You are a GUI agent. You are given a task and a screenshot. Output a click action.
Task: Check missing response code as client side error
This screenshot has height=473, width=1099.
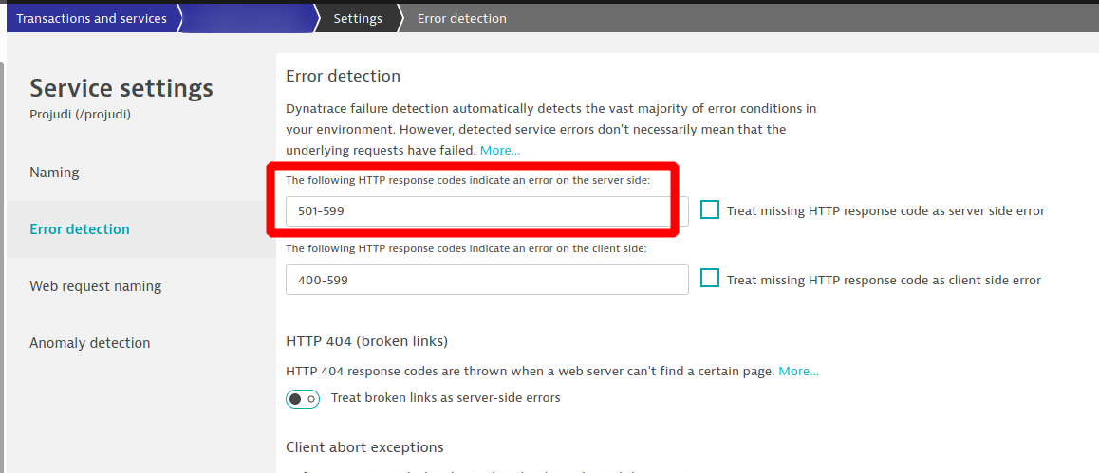coord(710,279)
